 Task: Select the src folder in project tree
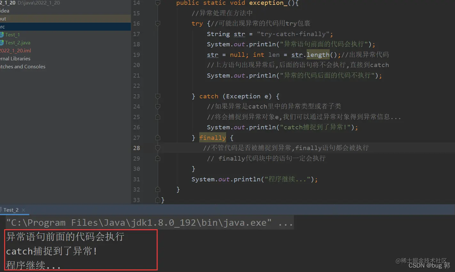(2, 27)
